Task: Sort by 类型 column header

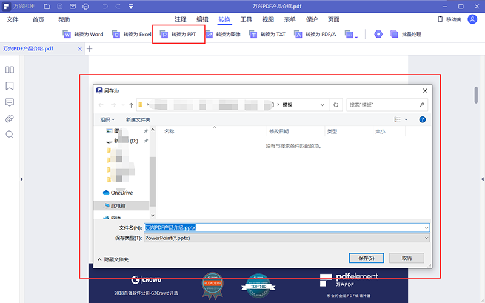Action: pyautogui.click(x=332, y=132)
